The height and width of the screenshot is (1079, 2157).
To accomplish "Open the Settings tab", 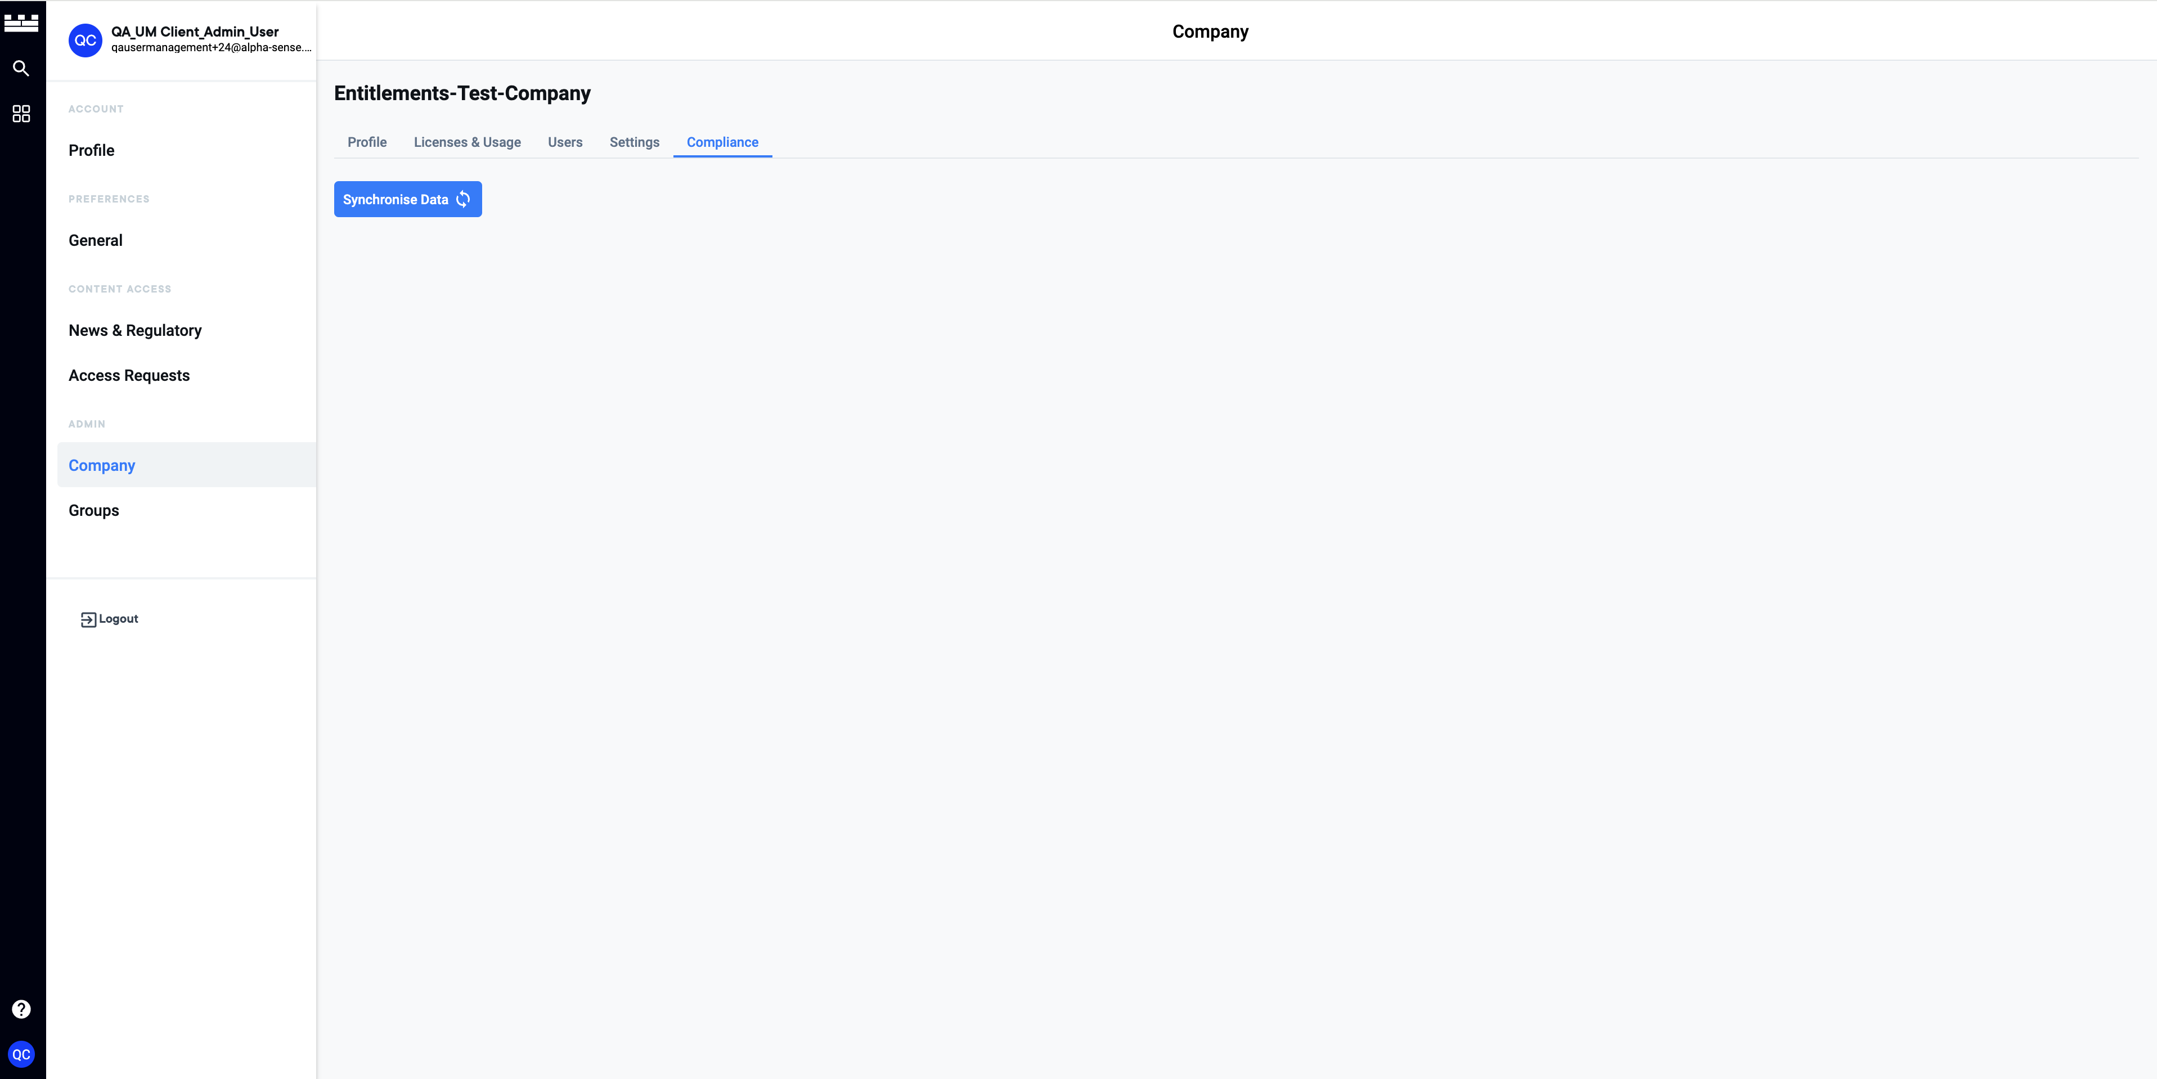I will pos(634,142).
